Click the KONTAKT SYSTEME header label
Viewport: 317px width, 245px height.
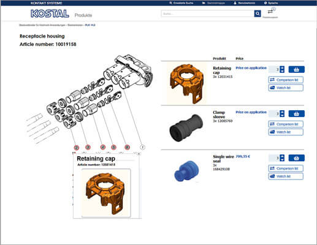(x=47, y=3)
